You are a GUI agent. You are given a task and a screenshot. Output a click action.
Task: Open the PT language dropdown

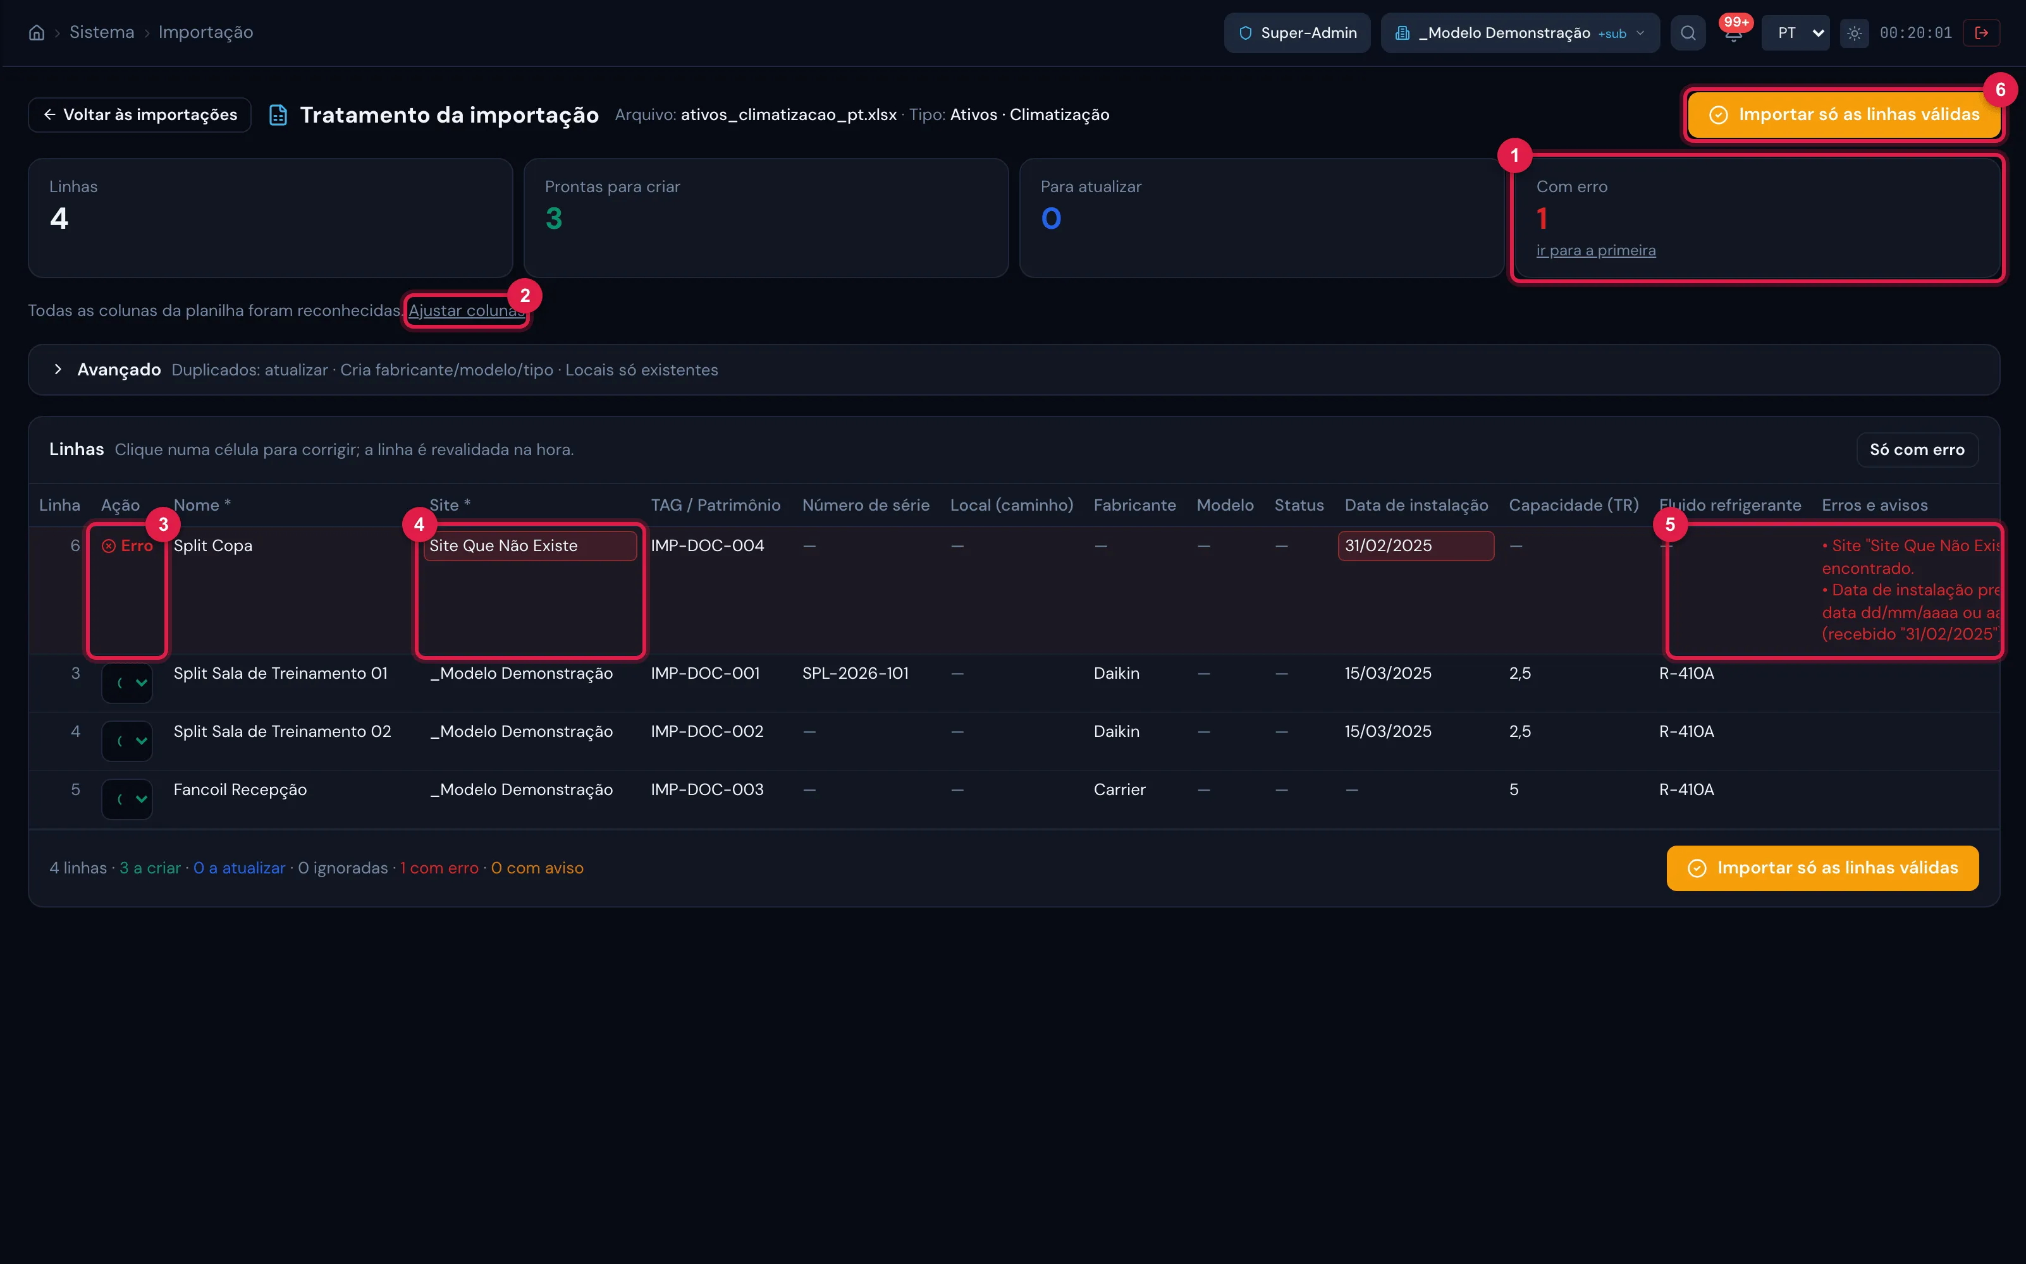click(1795, 33)
